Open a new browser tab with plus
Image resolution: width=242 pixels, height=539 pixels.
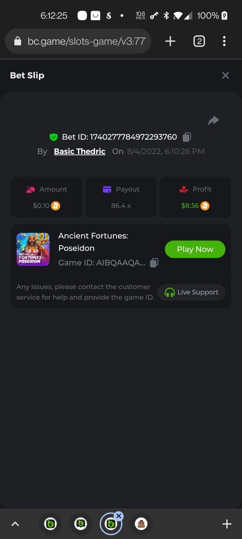pos(170,41)
